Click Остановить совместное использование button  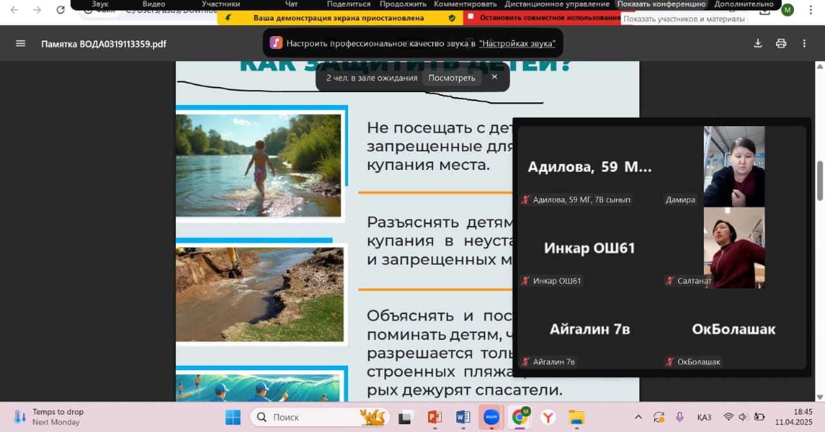[x=545, y=18]
